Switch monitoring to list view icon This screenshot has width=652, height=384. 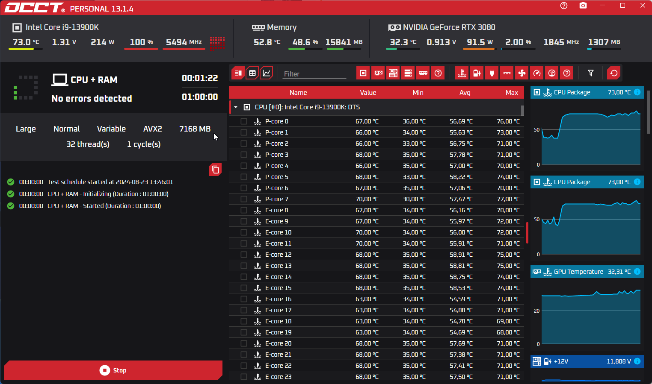point(238,73)
